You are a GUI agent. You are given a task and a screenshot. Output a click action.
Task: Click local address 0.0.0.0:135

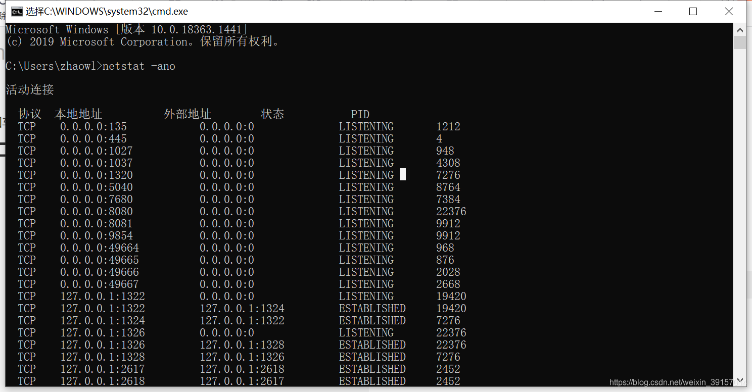[x=93, y=126]
